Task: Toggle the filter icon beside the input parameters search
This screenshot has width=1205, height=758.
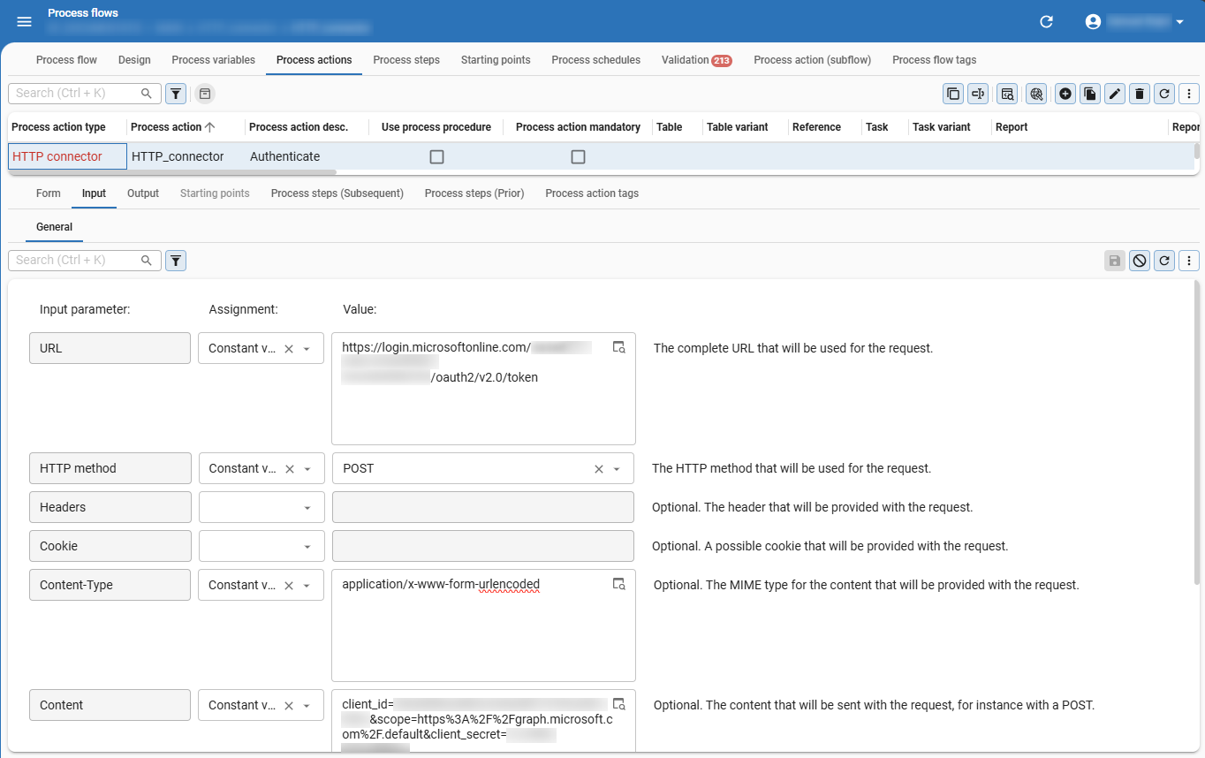Action: 176,261
